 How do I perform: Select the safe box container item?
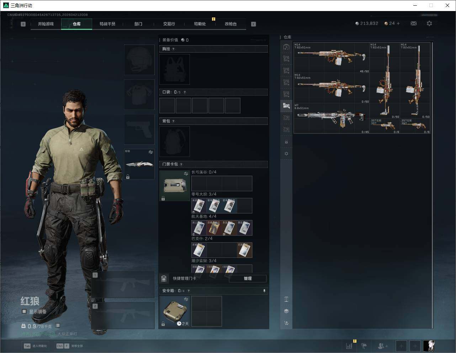coord(175,311)
